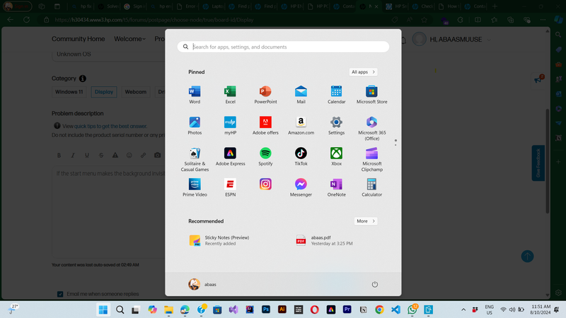The height and width of the screenshot is (318, 566).
Task: Refresh the browser page
Action: [26, 20]
